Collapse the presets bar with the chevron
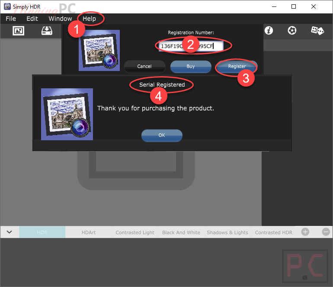The height and width of the screenshot is (287, 333). click(10, 232)
